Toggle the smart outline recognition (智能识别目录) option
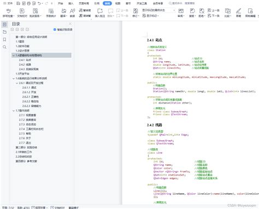 [63, 30]
